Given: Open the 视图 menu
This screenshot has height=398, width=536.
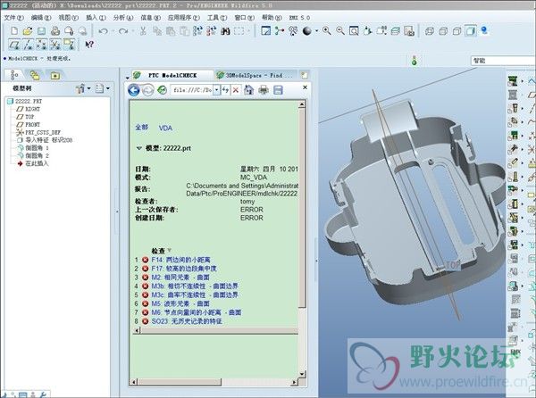Looking at the screenshot, I should click(69, 18).
